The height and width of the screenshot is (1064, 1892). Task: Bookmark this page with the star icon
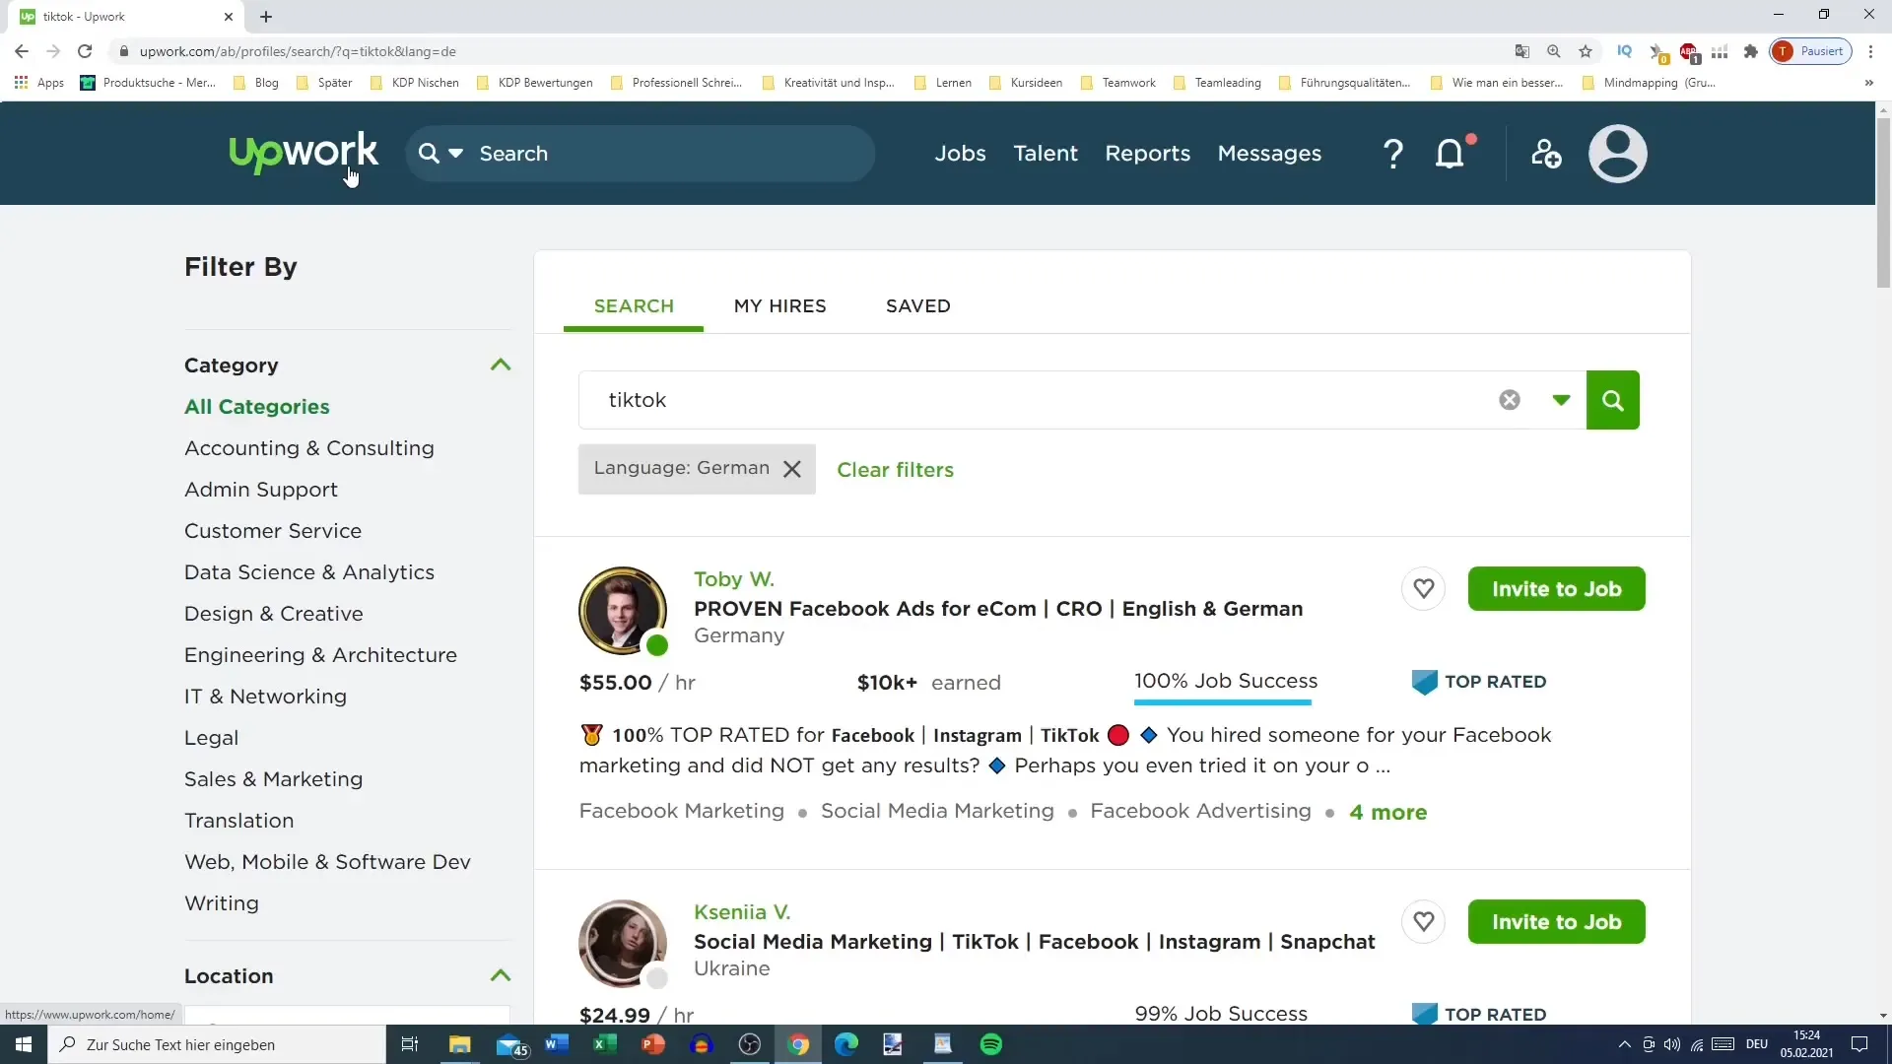(1585, 51)
